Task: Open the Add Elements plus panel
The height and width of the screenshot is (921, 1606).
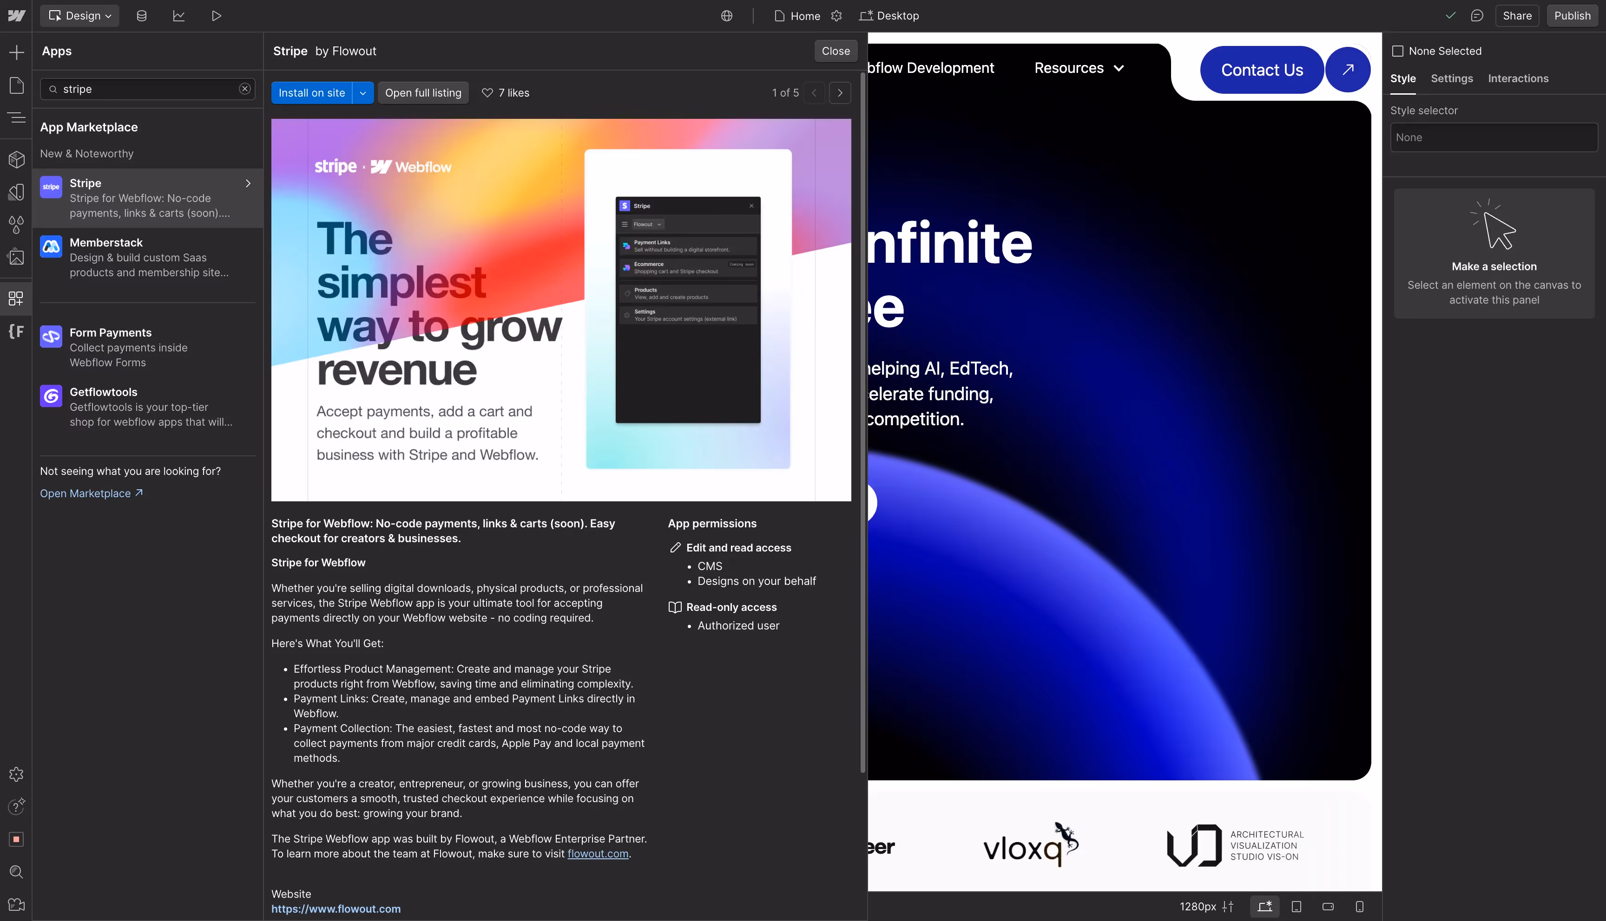Action: click(16, 52)
